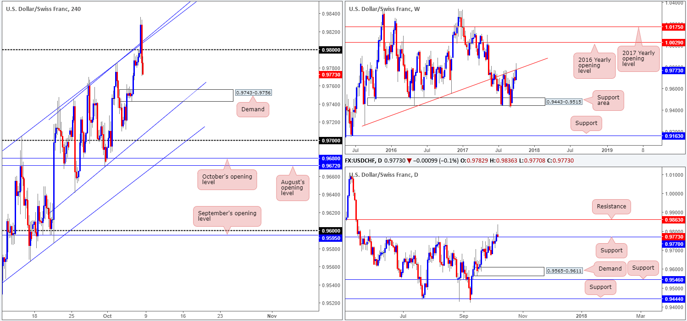This screenshot has height=321, width=687.
Task: Select the Resistance callout on daily chart
Action: click(x=611, y=207)
